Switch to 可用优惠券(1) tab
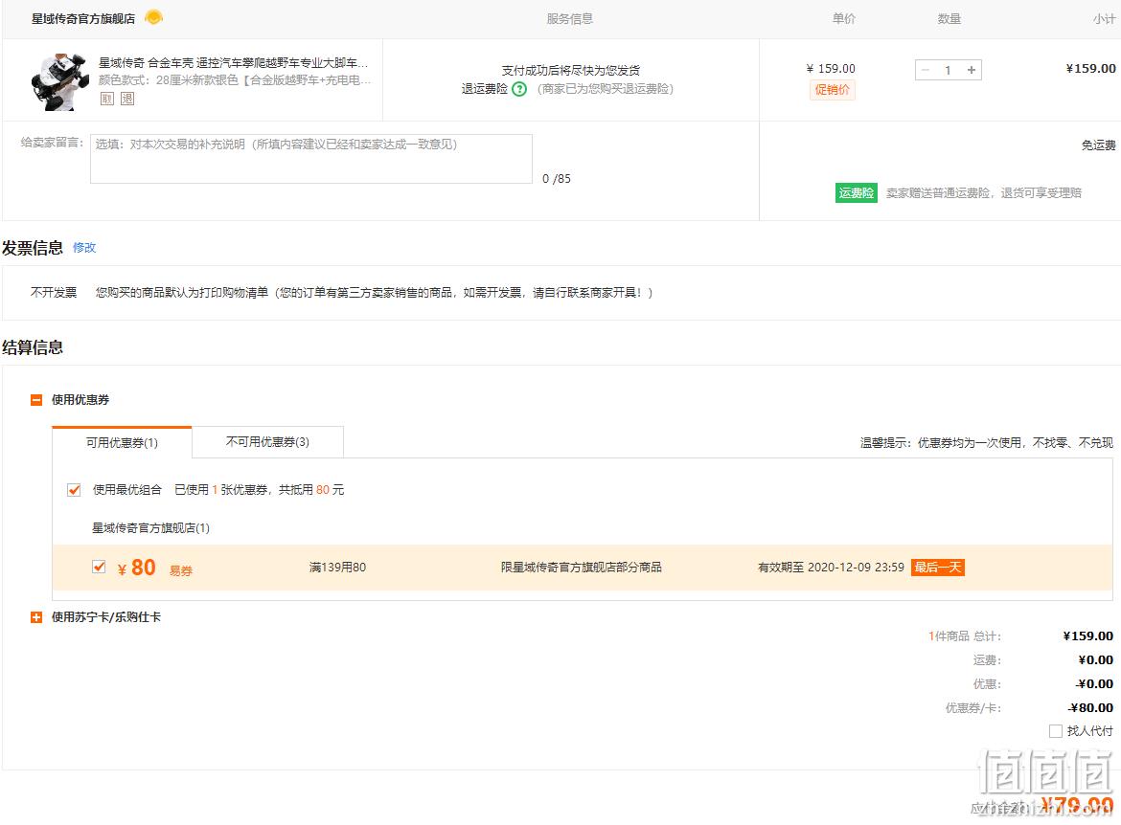The width and height of the screenshot is (1121, 825). tap(122, 442)
